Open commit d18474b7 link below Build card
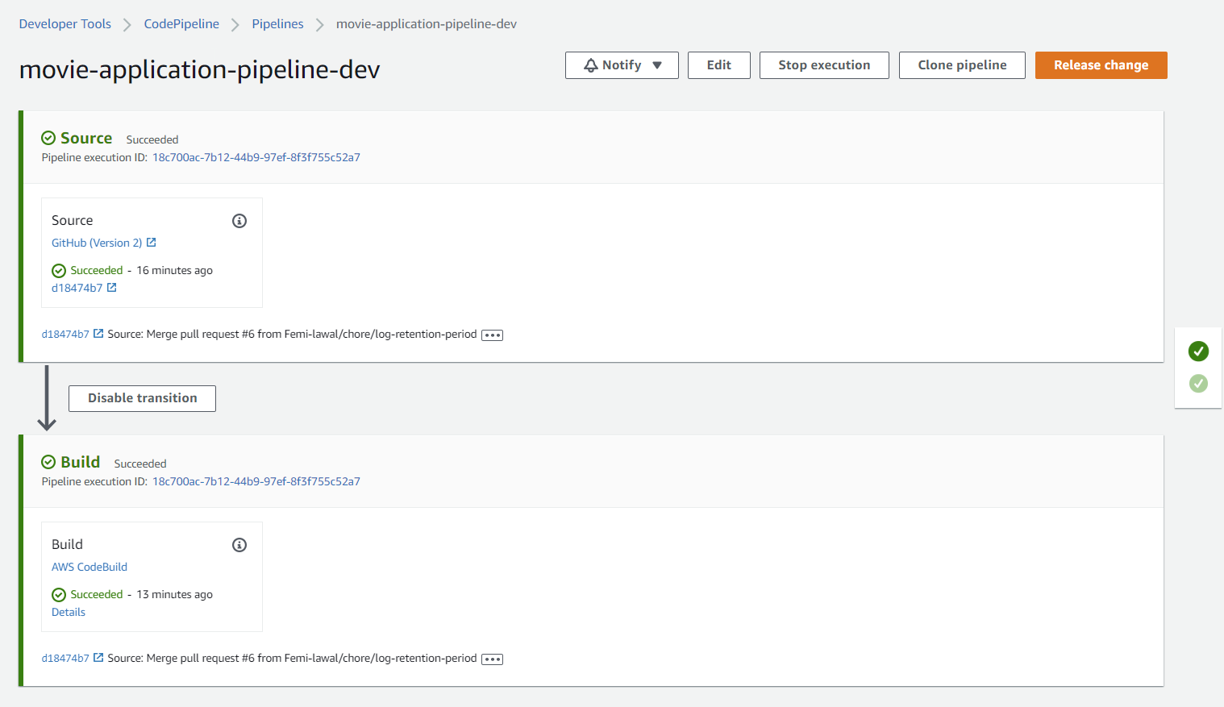This screenshot has height=707, width=1224. (x=65, y=658)
